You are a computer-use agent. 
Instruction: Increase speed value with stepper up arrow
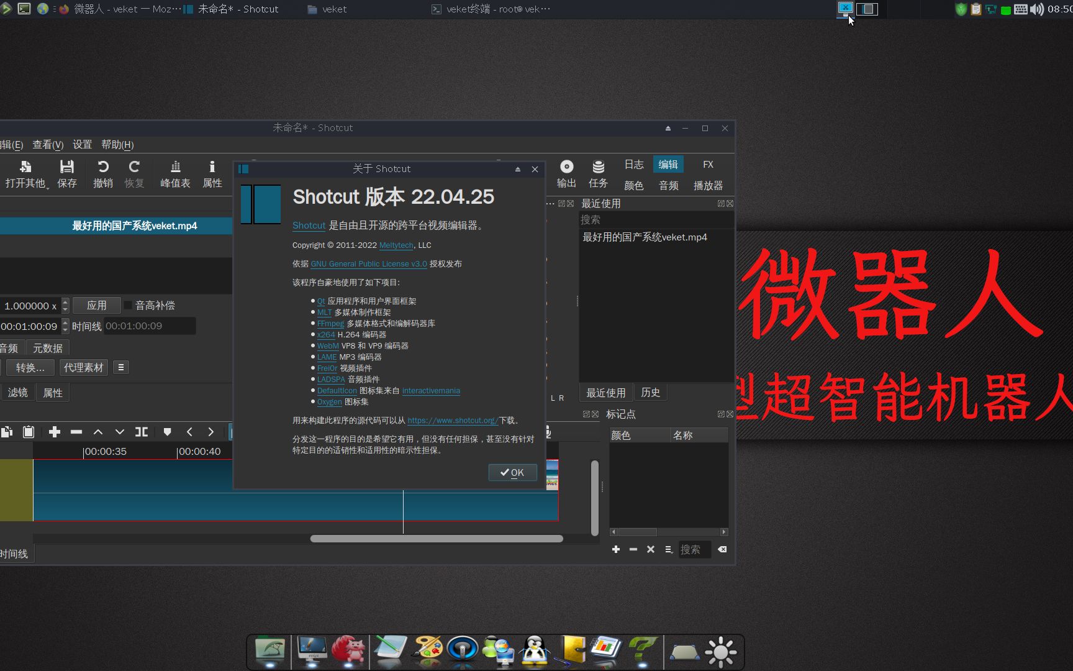click(x=65, y=301)
